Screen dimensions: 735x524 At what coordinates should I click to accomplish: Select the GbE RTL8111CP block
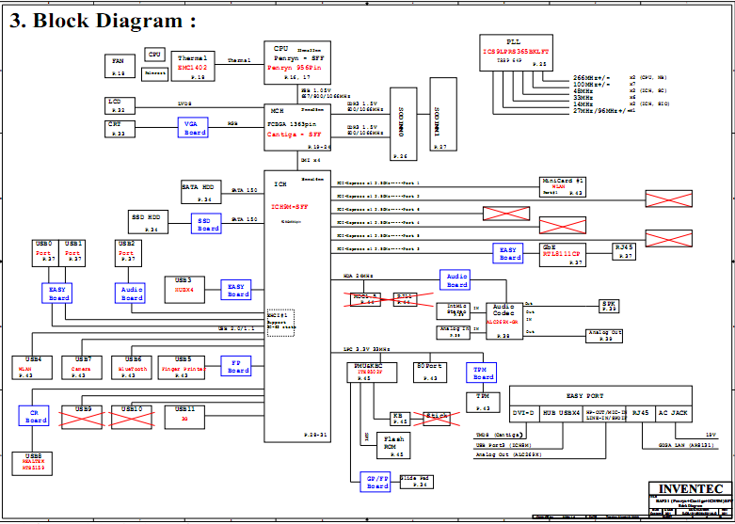point(563,255)
